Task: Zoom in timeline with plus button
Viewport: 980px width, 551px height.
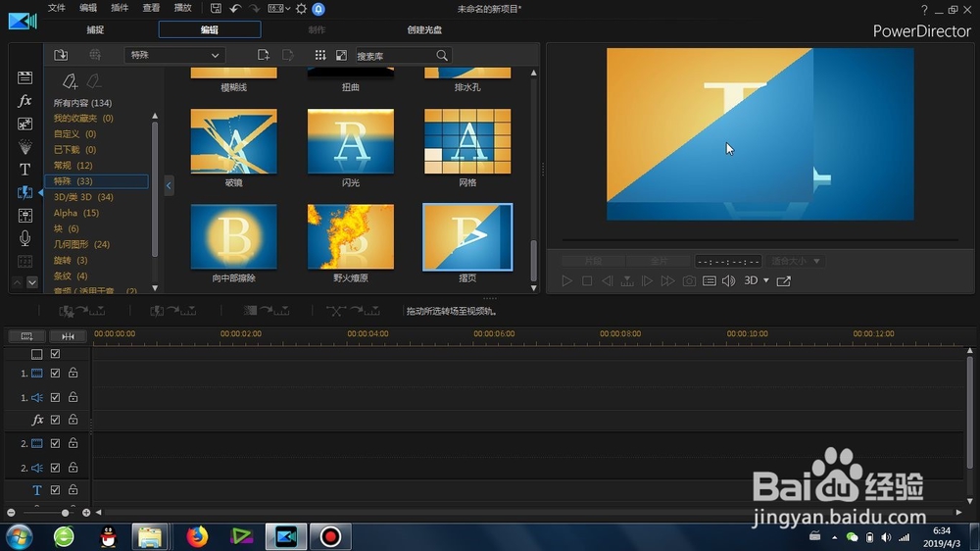Action: coord(86,513)
